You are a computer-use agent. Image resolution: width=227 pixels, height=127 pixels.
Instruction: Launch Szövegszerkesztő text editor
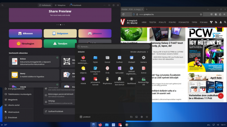(x=95, y=71)
